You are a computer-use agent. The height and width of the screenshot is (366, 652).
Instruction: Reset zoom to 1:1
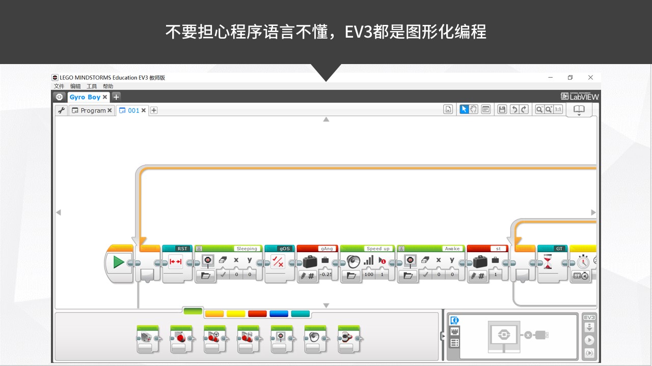tap(558, 109)
